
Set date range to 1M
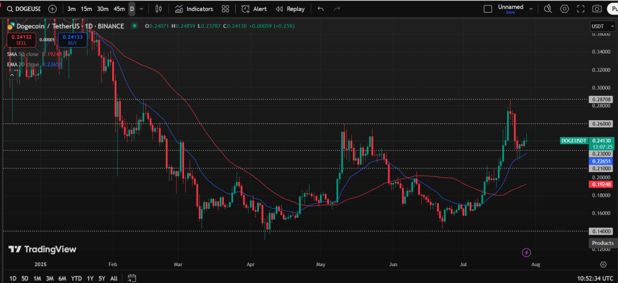click(x=37, y=278)
